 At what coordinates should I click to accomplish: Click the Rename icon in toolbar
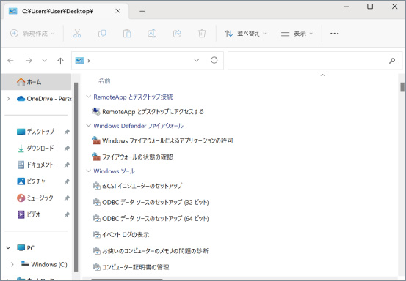[x=152, y=34]
